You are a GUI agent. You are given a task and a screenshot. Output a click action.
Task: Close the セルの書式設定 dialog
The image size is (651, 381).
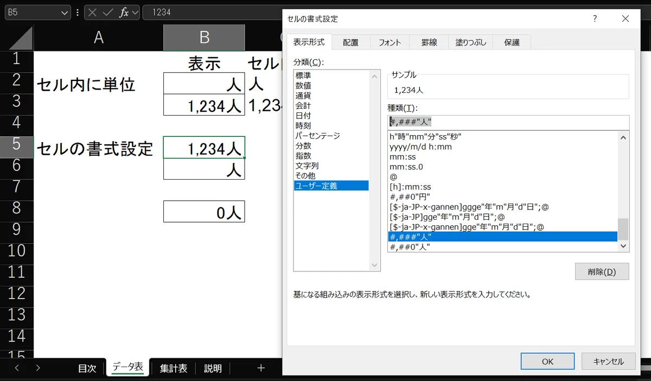coord(626,18)
